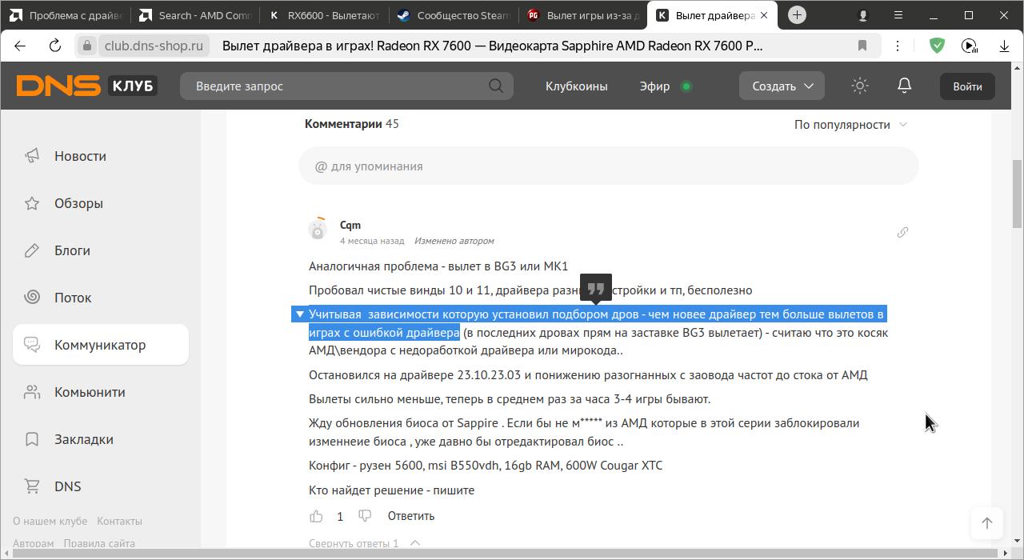
Task: Open notifications bell icon
Action: point(905,86)
